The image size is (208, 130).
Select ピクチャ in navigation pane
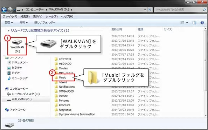tap(17, 68)
